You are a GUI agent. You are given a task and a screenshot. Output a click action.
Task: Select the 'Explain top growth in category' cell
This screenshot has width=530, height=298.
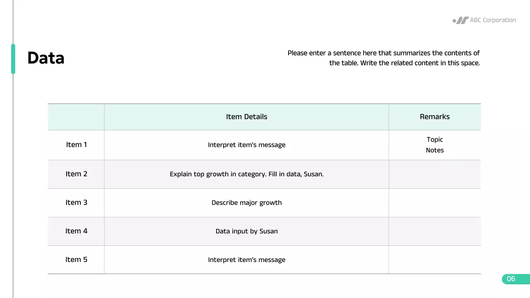point(246,174)
